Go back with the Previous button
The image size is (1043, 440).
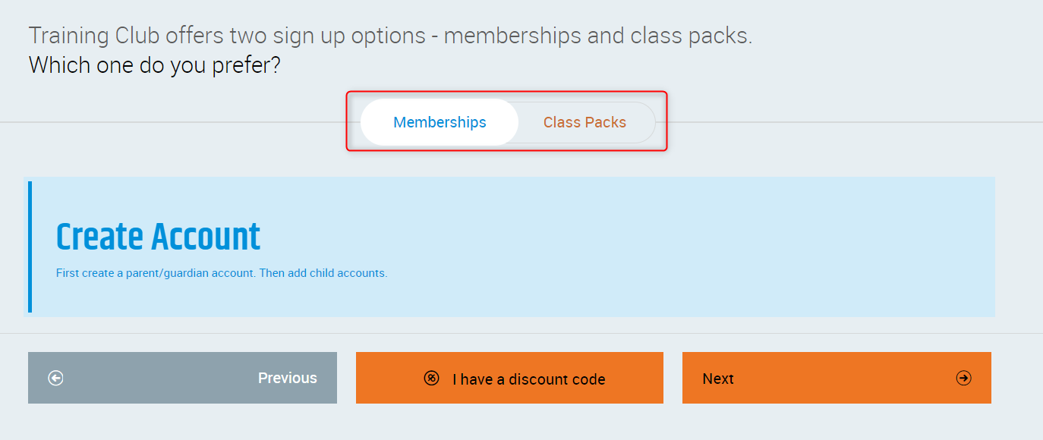click(x=182, y=378)
